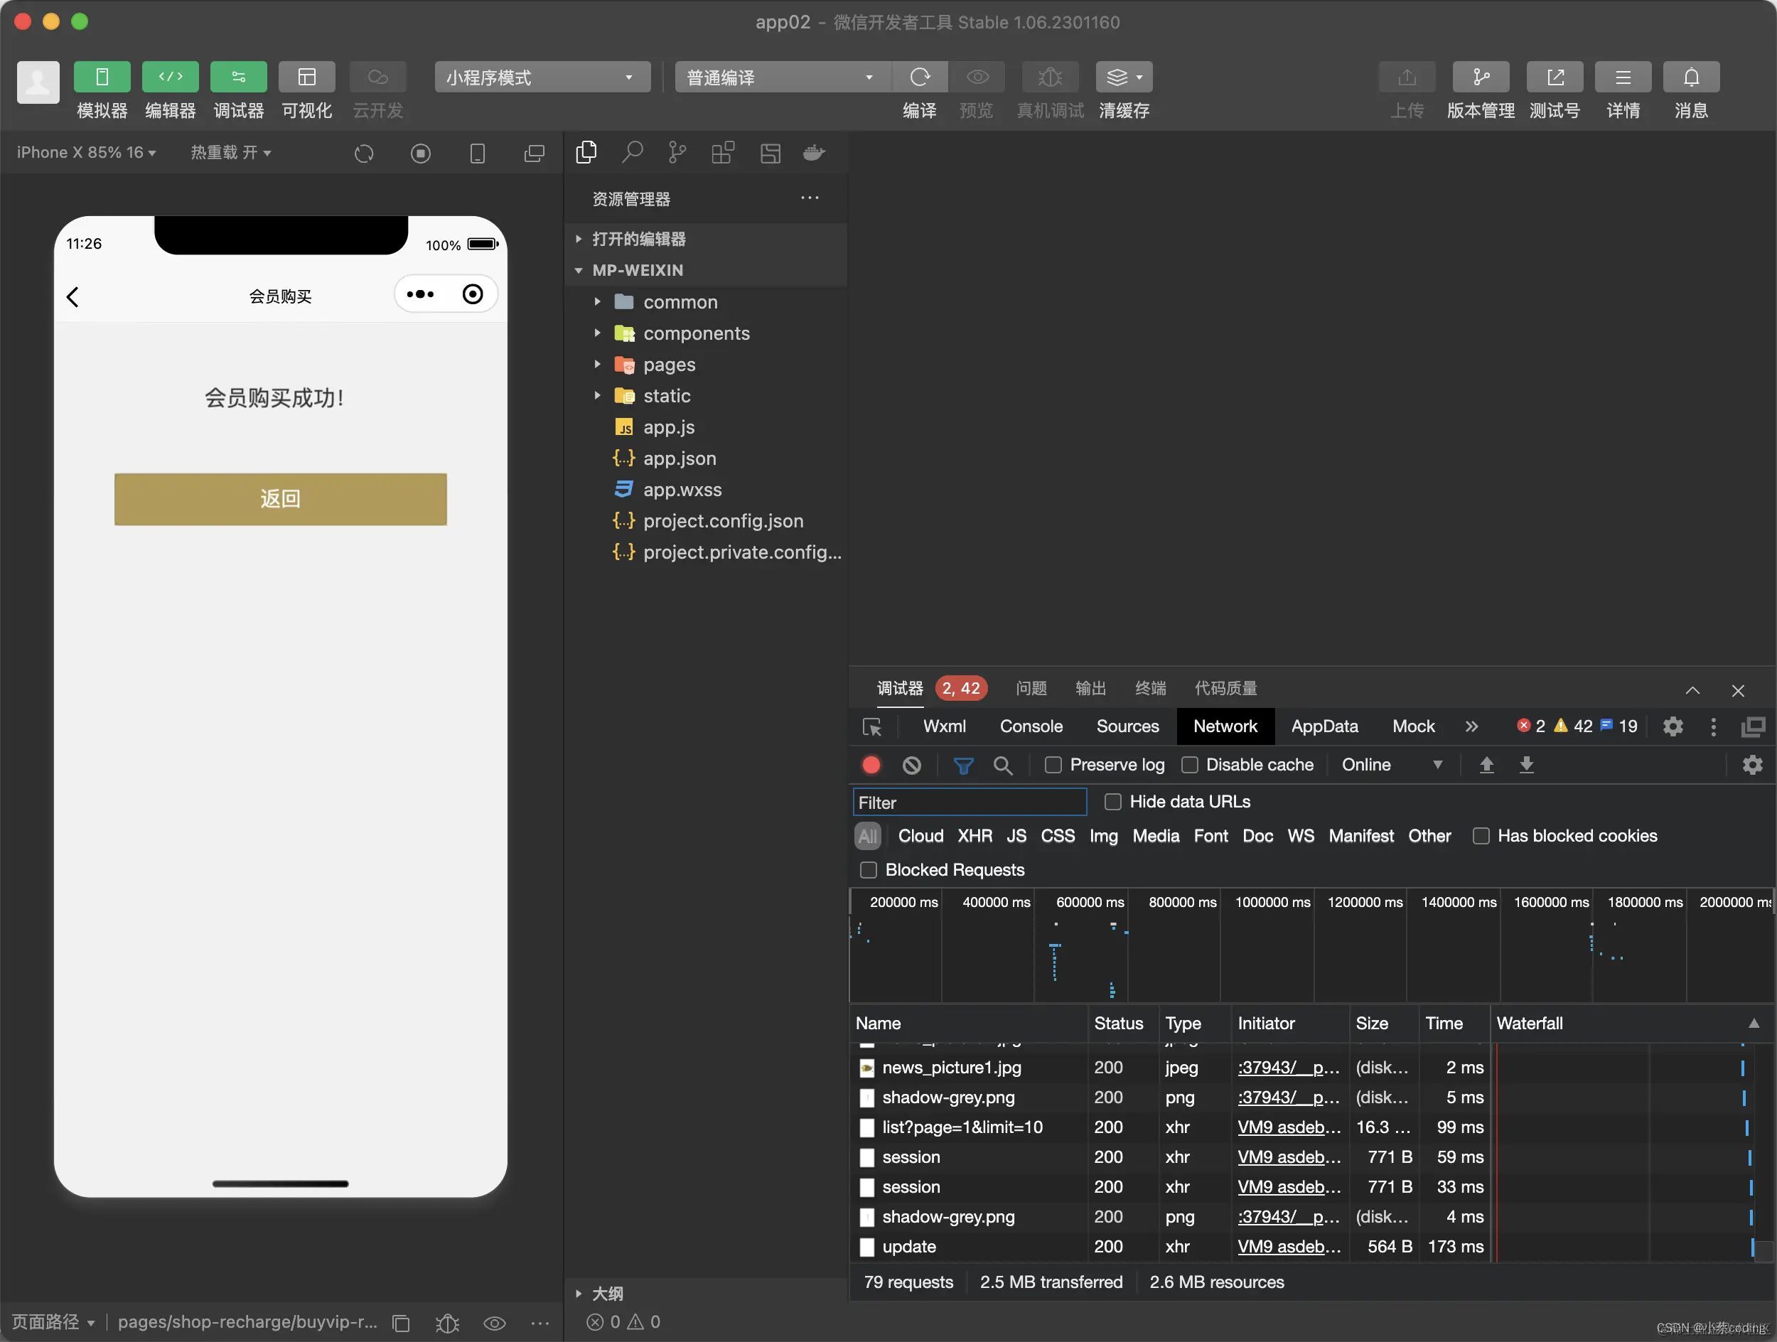Open the AppData tab
Screen dimensions: 1777x1342
(x=1324, y=726)
